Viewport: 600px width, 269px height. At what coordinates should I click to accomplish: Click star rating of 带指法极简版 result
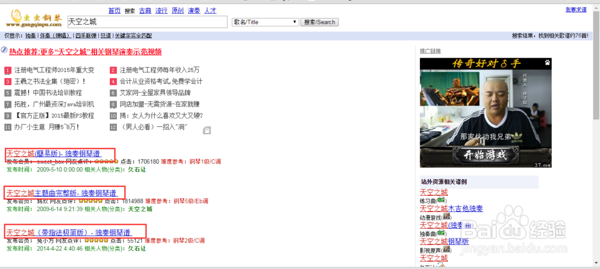[x=97, y=241]
